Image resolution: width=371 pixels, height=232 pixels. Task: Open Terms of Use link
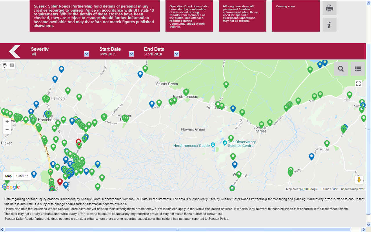tap(329, 189)
